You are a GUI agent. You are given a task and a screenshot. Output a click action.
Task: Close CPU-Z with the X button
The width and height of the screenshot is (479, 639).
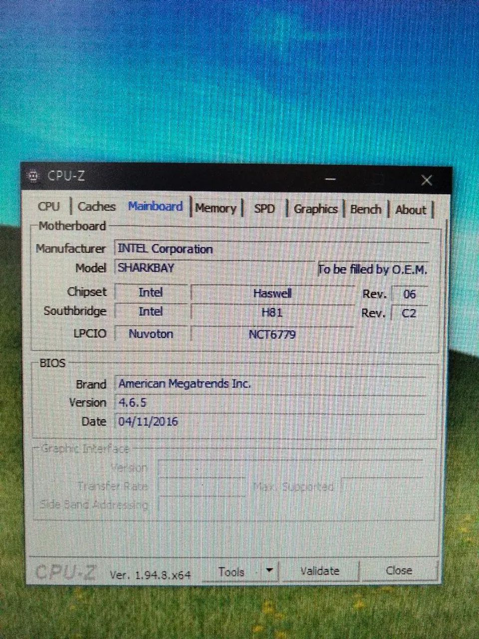[x=426, y=180]
